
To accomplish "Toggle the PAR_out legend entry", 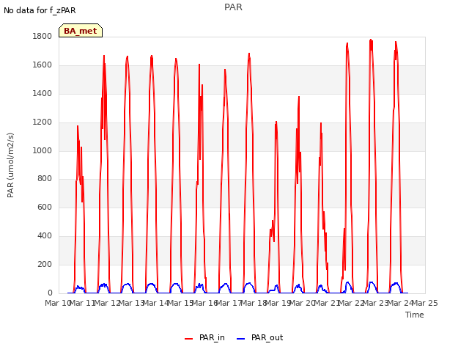I will [x=259, y=337].
